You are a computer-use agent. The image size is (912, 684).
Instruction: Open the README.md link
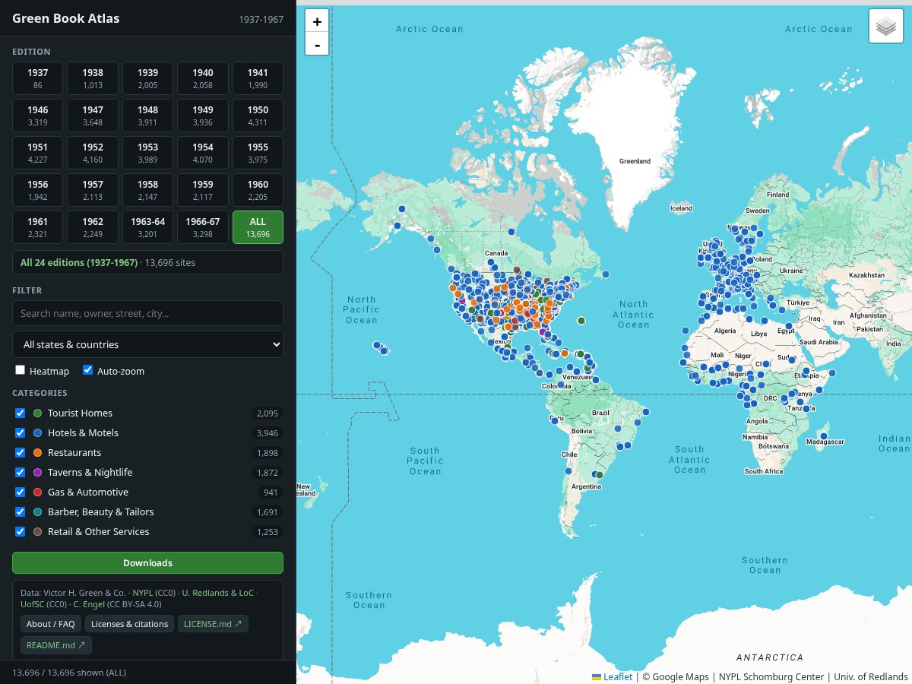point(56,645)
